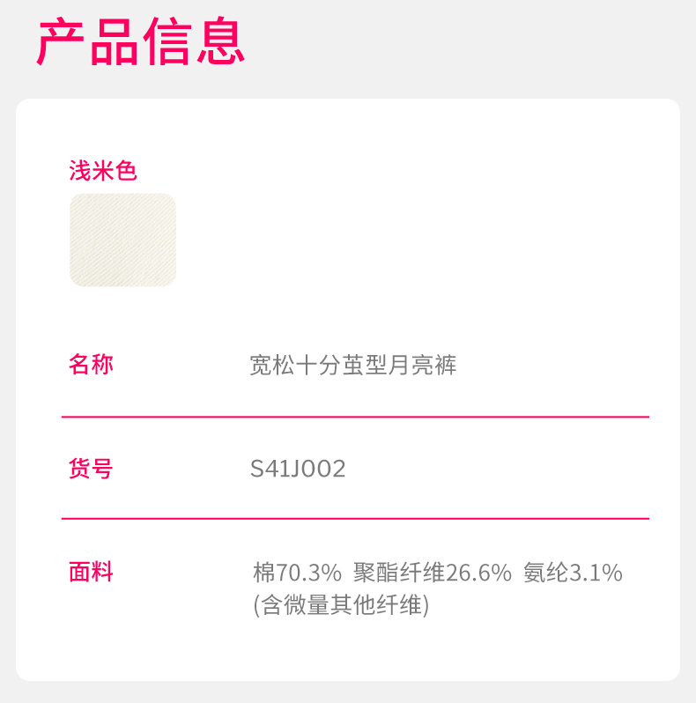Click the (含微量其他纤维) note

(x=341, y=605)
